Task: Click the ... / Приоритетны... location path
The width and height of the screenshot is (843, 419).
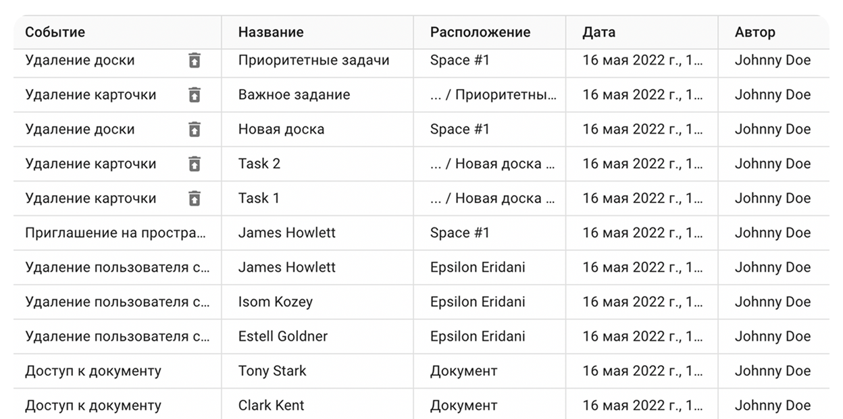Action: 494,94
